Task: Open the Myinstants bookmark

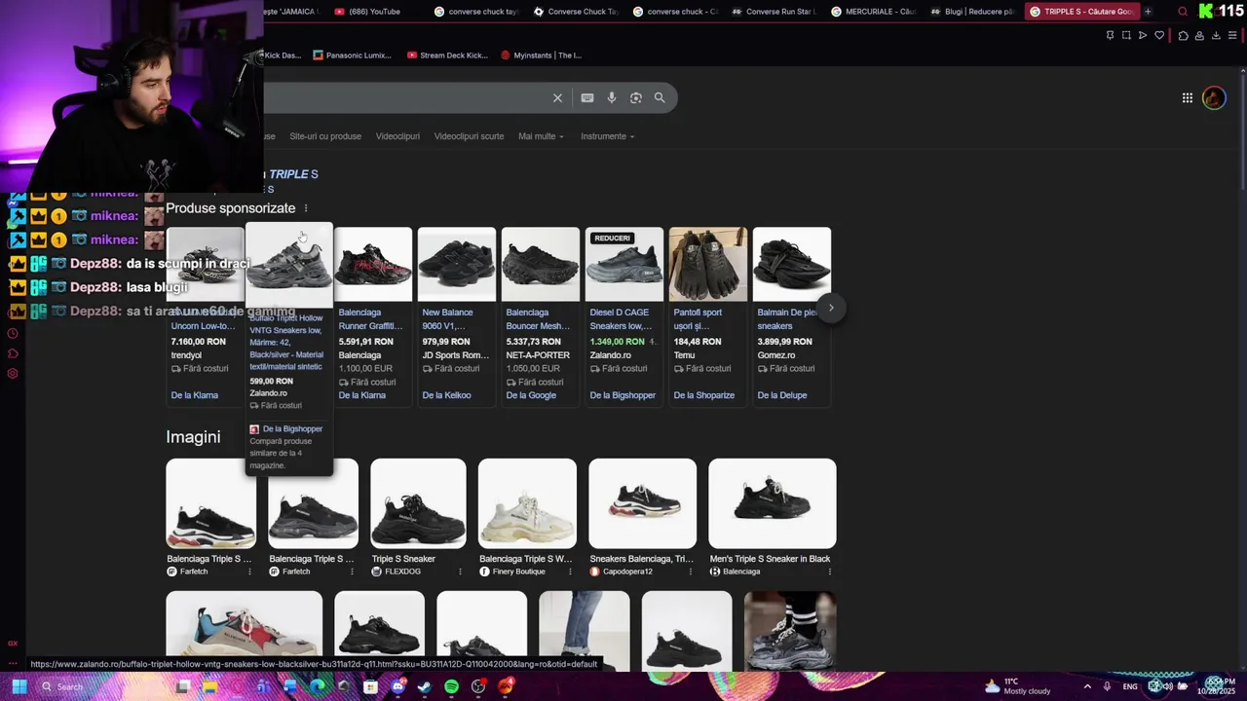Action: [x=541, y=55]
